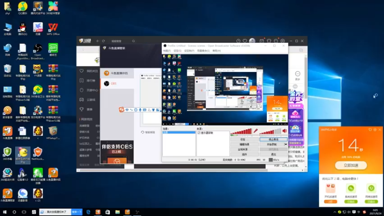Screen dimensions: 384x216
Task: Open the Edge browser on the taskbar
Action: pyautogui.click(x=88, y=212)
